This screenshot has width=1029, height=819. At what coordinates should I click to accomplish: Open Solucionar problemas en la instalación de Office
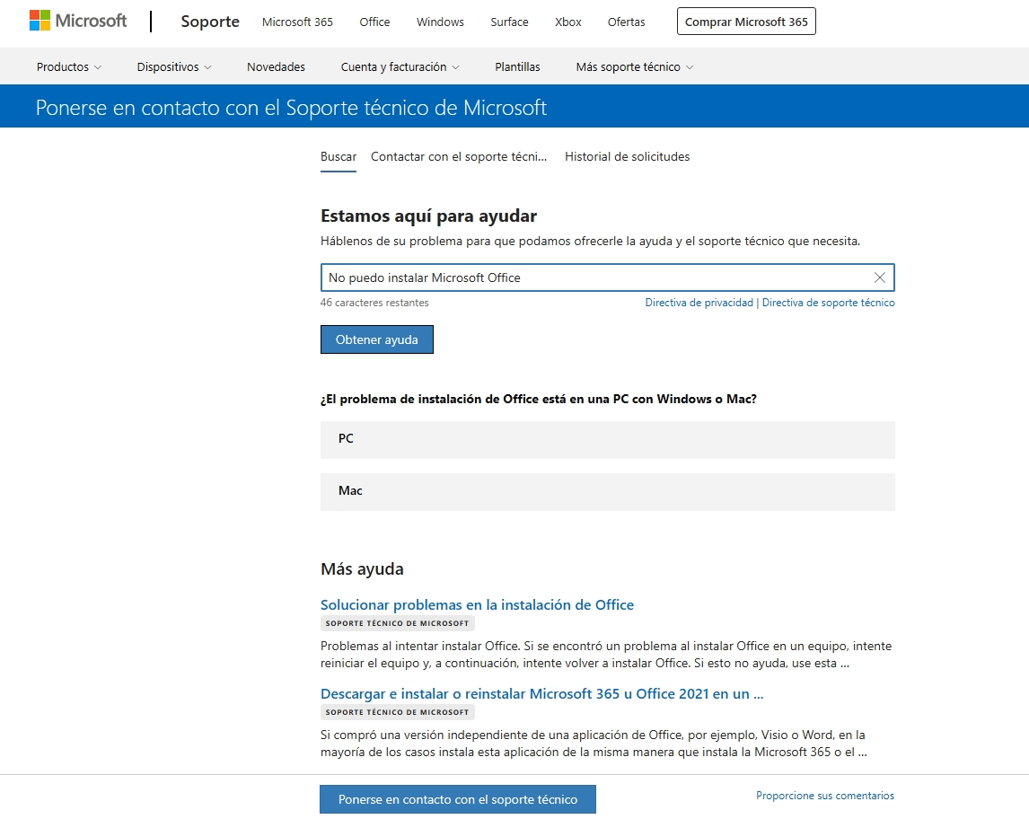477,604
